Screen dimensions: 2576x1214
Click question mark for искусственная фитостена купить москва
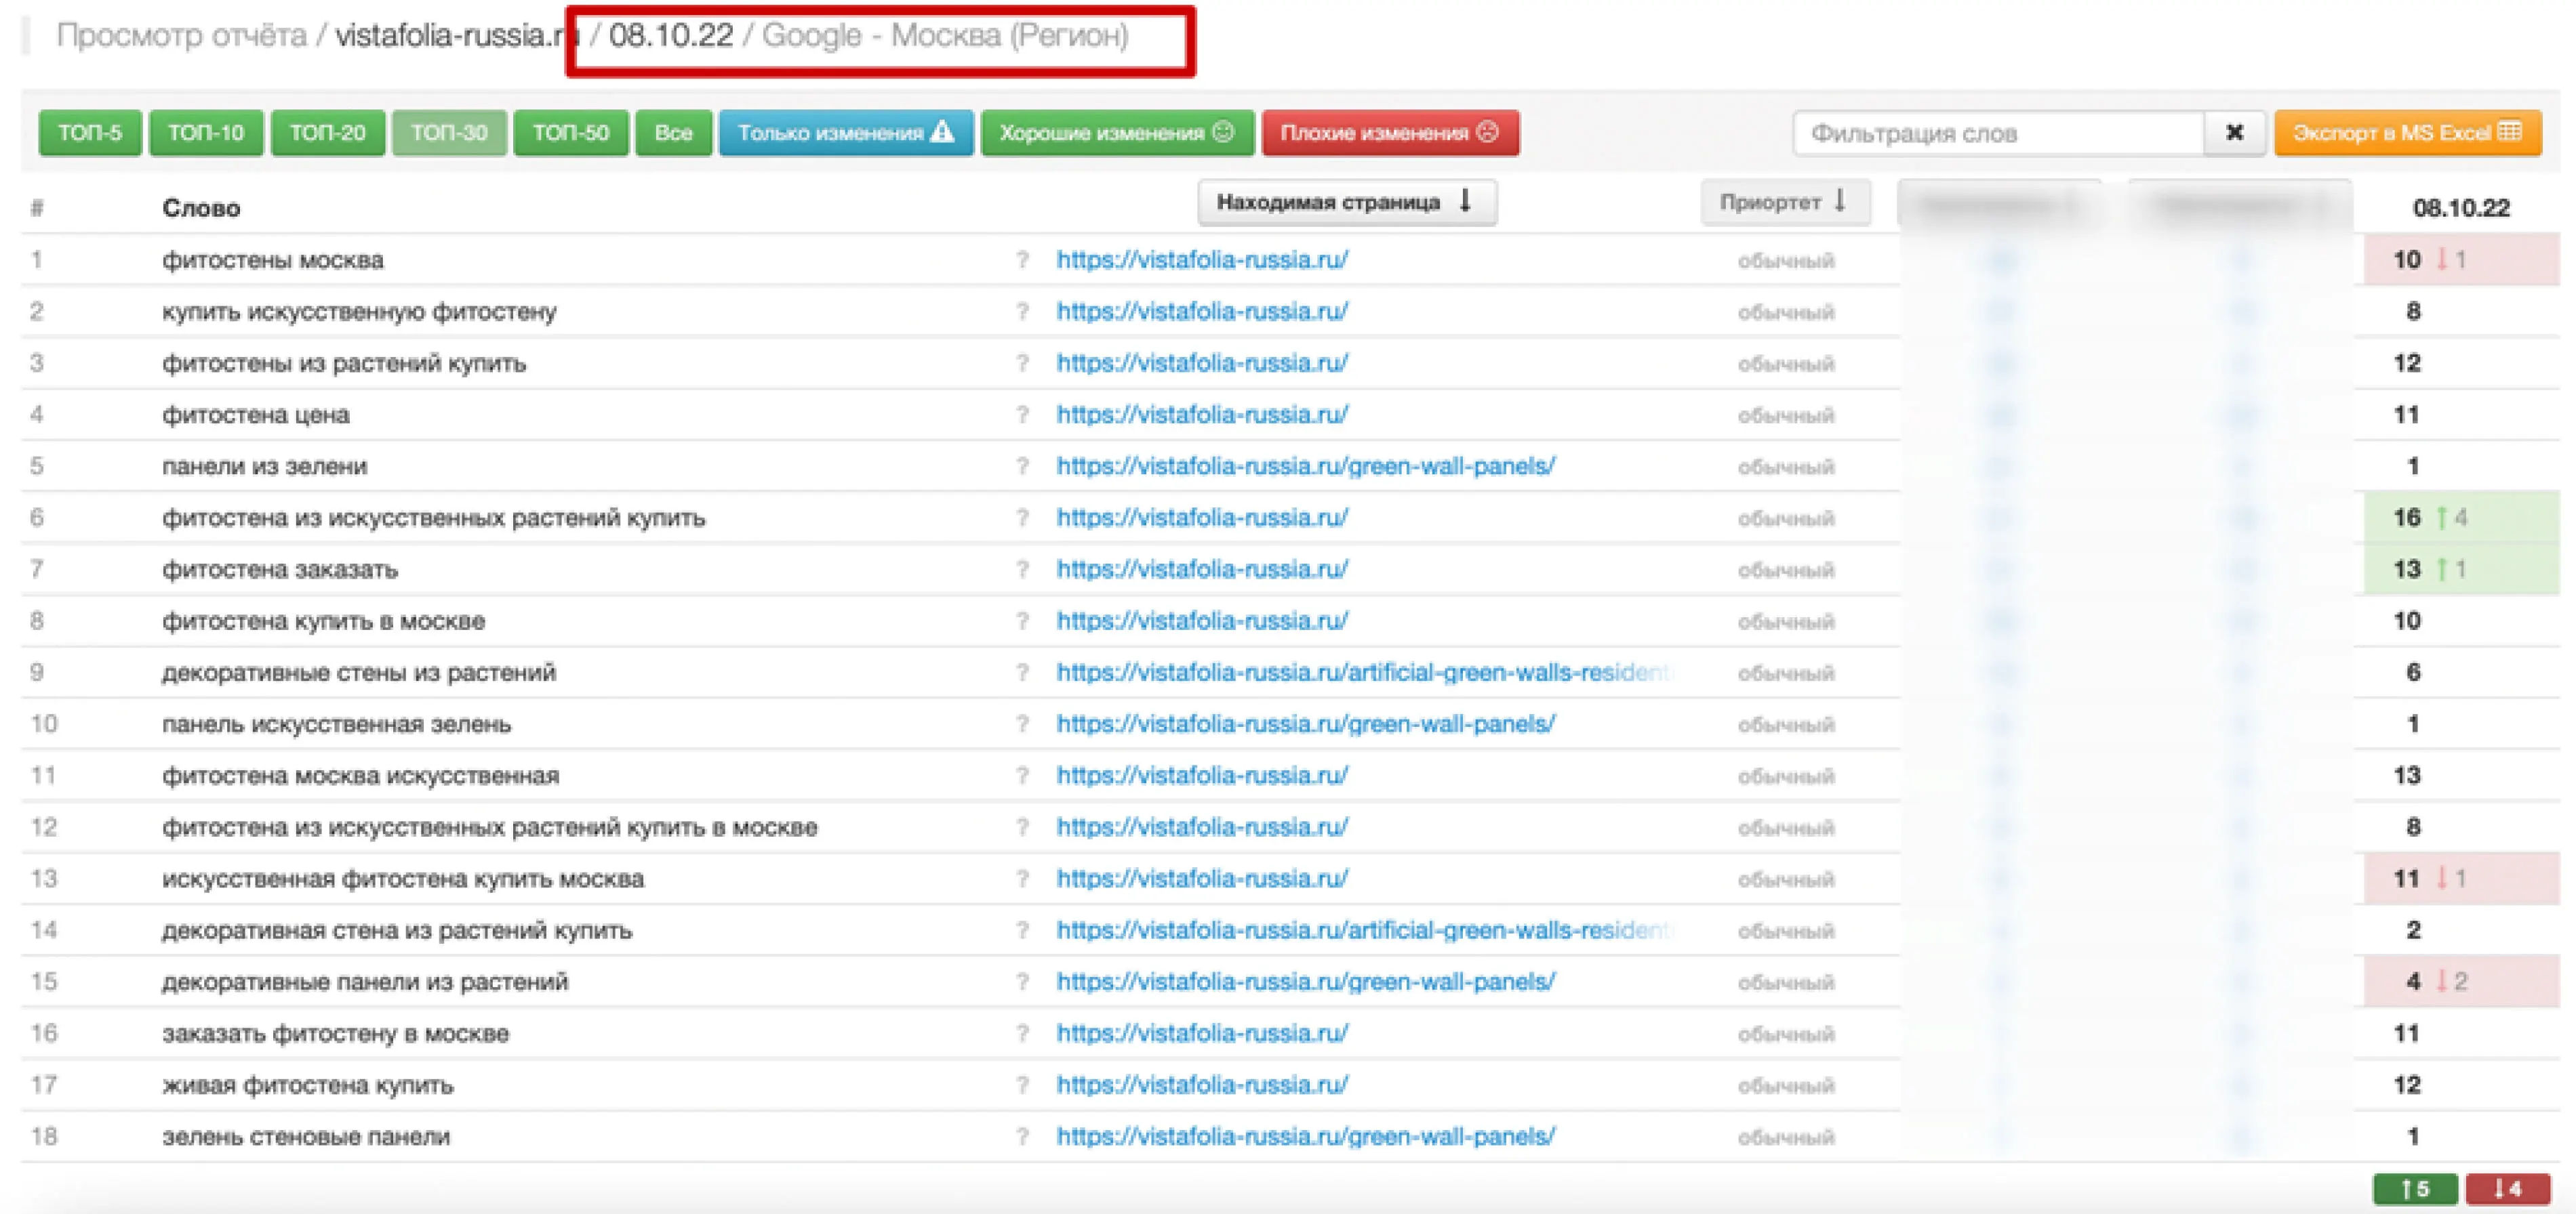click(x=1022, y=879)
